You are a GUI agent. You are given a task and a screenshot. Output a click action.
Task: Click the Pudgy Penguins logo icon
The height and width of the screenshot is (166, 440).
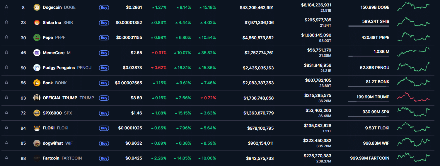pyautogui.click(x=37, y=68)
